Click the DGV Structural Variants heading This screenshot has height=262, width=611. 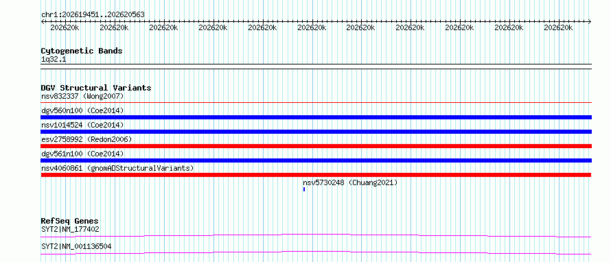click(x=96, y=88)
